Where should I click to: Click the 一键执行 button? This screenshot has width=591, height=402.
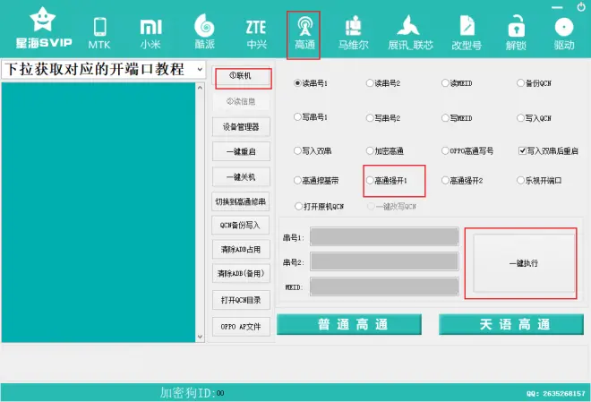point(524,263)
